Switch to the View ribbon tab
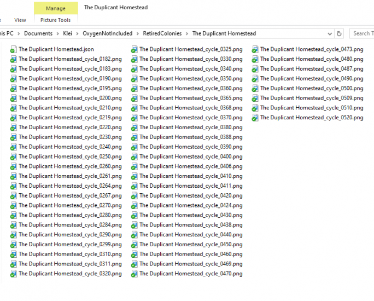The image size is (374, 301). [x=20, y=20]
